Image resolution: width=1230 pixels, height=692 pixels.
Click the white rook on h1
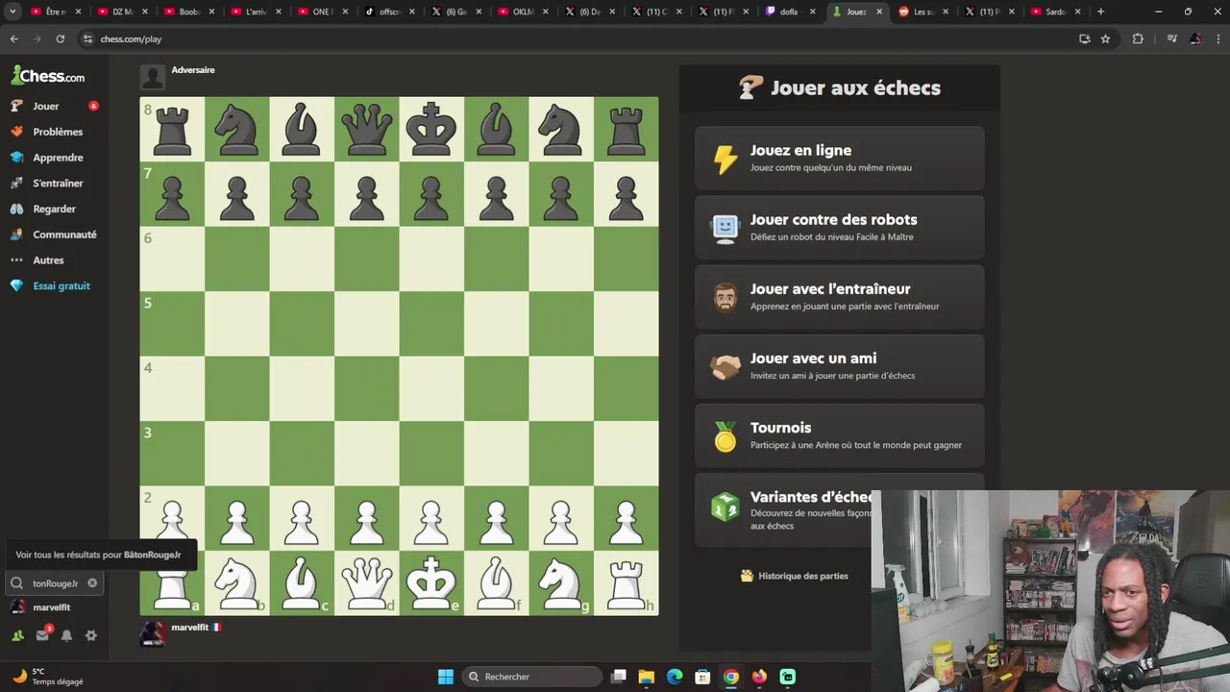pyautogui.click(x=627, y=582)
